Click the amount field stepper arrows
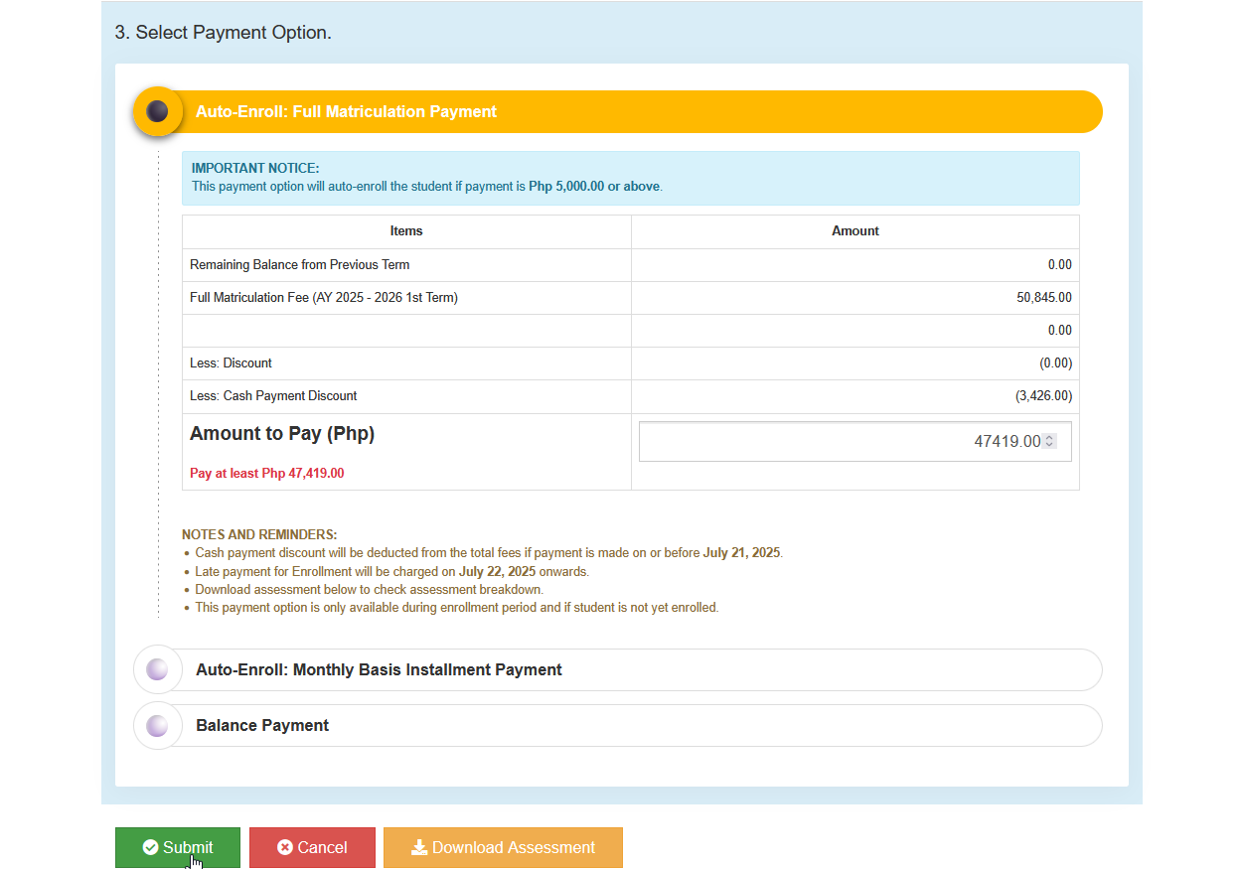This screenshot has width=1242, height=869. pyautogui.click(x=1049, y=441)
